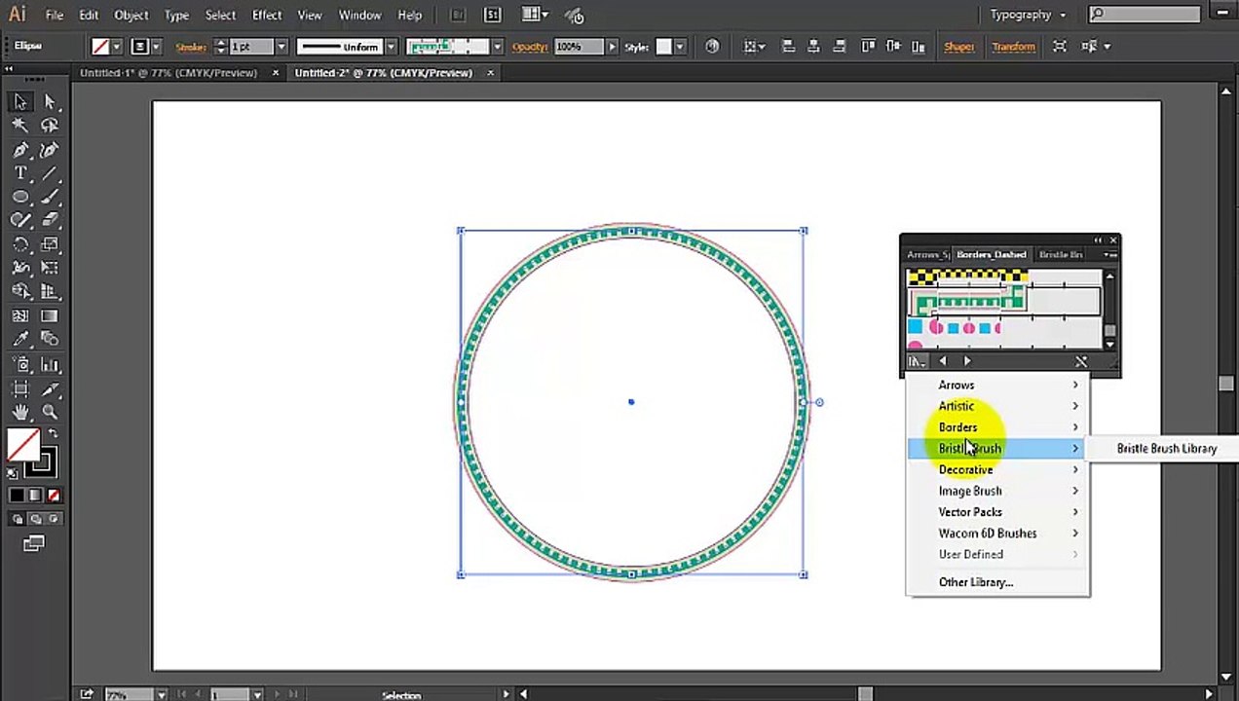Choose Bristle Brush Library submenu item
Screen dimensions: 1239x701
pyautogui.click(x=1166, y=449)
